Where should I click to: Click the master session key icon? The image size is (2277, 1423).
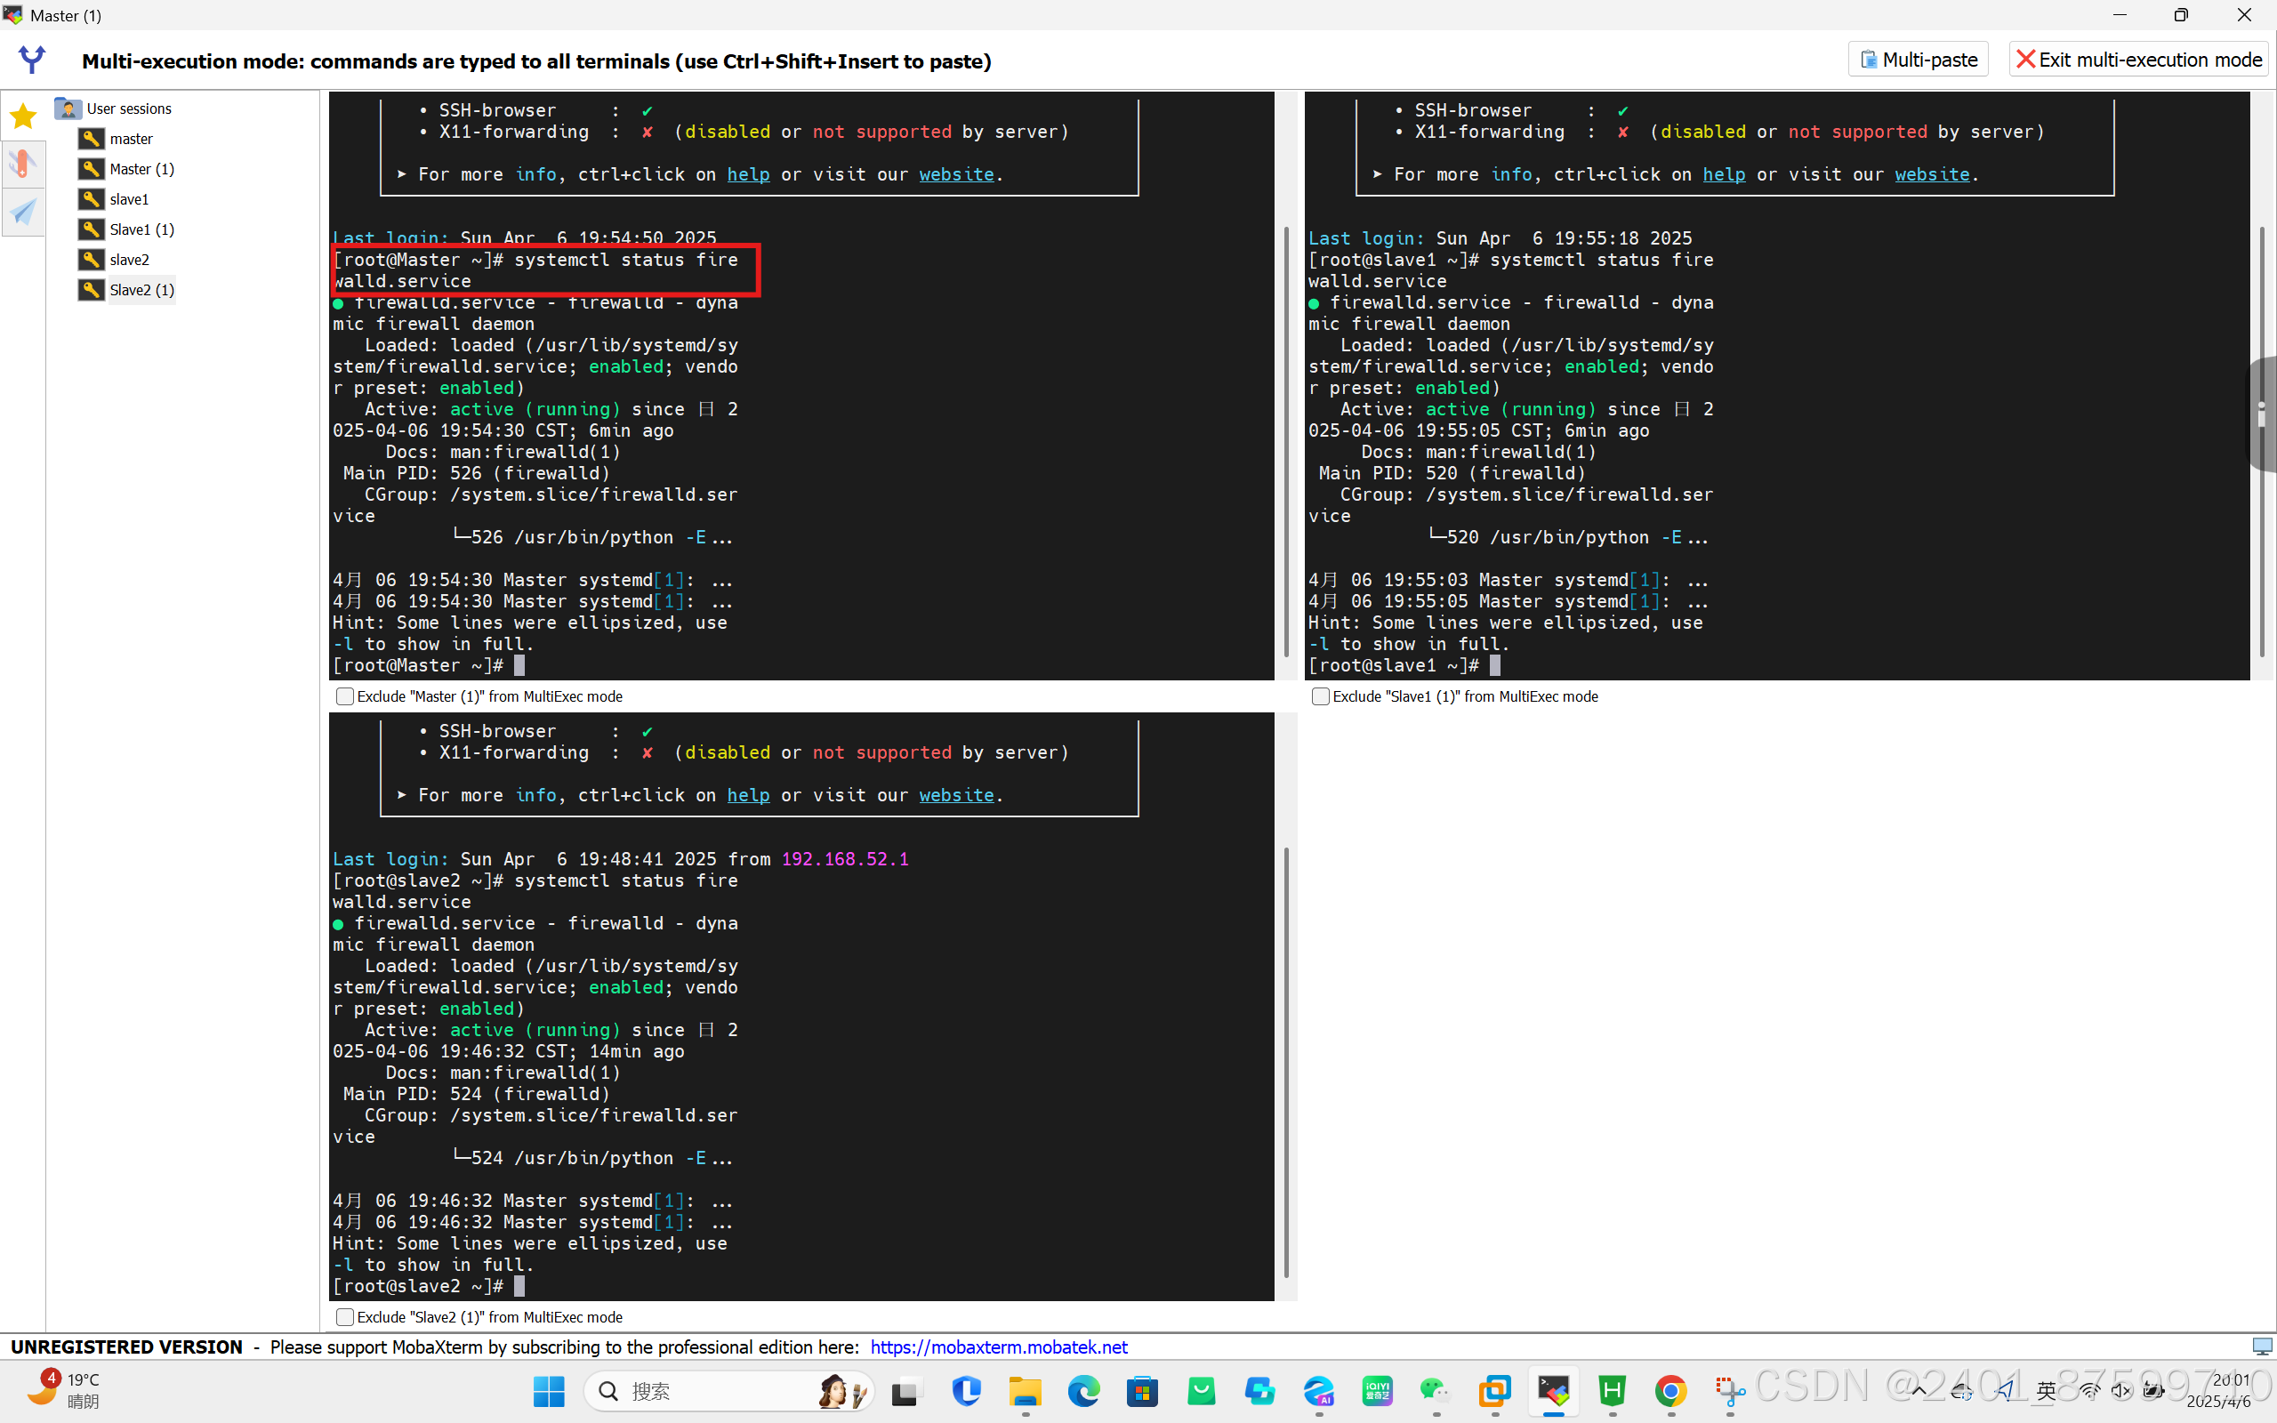92,139
